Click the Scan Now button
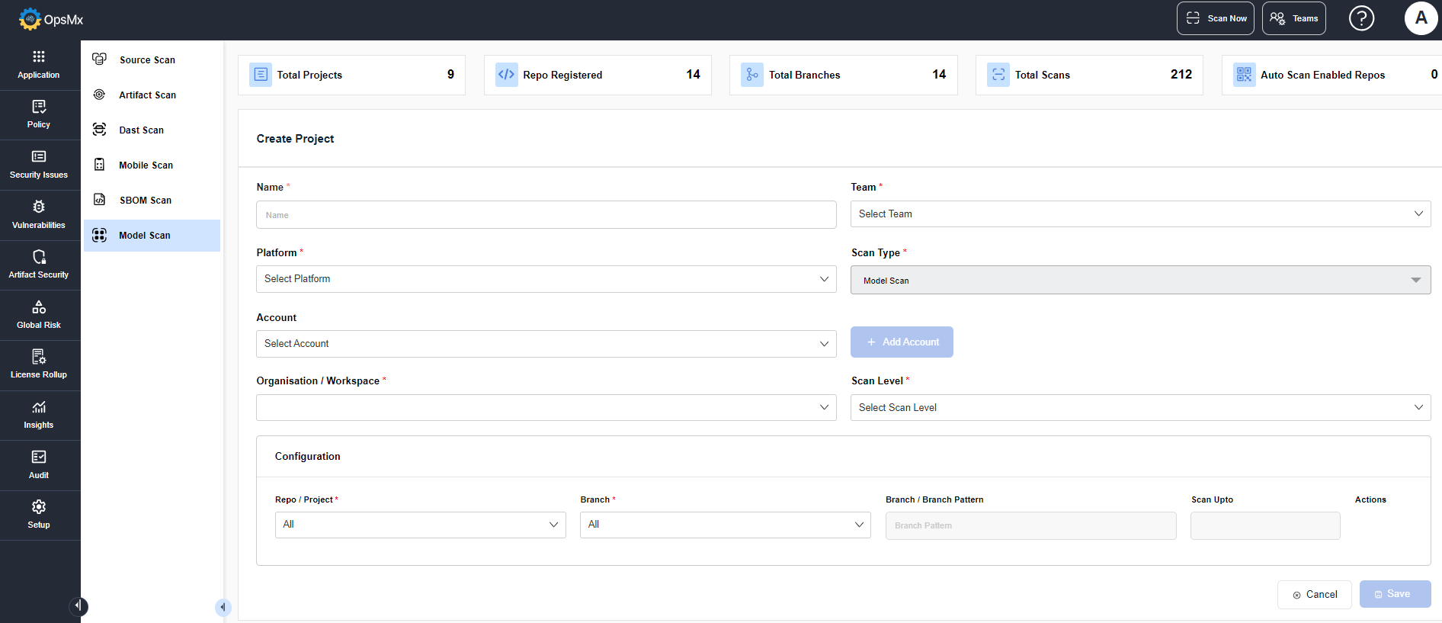This screenshot has width=1442, height=623. pyautogui.click(x=1215, y=18)
